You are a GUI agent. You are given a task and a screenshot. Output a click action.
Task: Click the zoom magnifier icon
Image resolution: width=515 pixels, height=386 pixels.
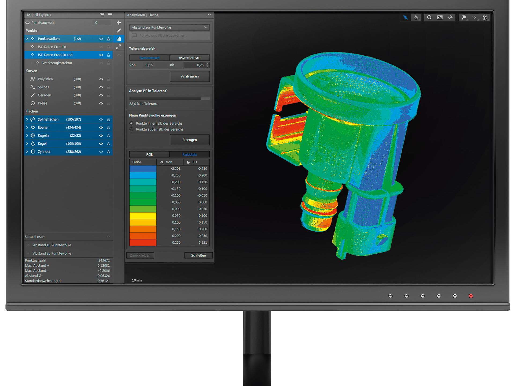(429, 17)
